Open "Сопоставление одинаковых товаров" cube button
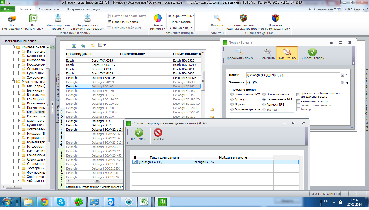This screenshot has width=369, height=210. pos(243,22)
